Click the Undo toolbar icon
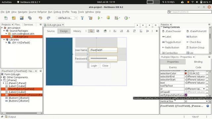 pyautogui.click(x=40, y=18)
